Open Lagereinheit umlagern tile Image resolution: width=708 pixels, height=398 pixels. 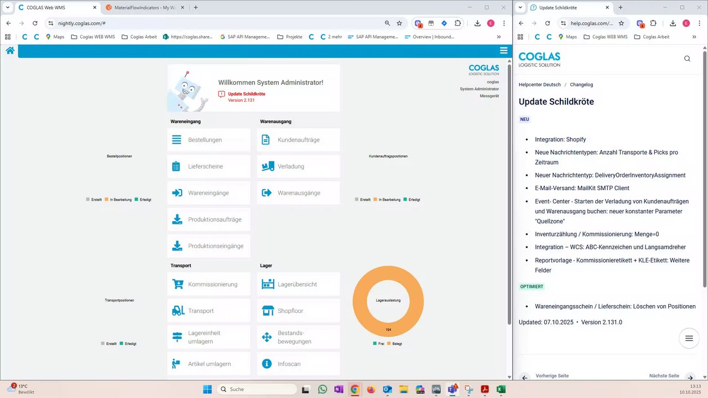[209, 337]
